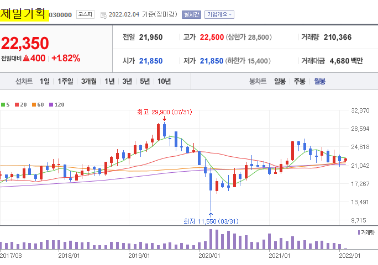Image resolution: width=378 pixels, height=265 pixels.
Task: Open the 기업개요 dropdown
Action: pos(219,15)
